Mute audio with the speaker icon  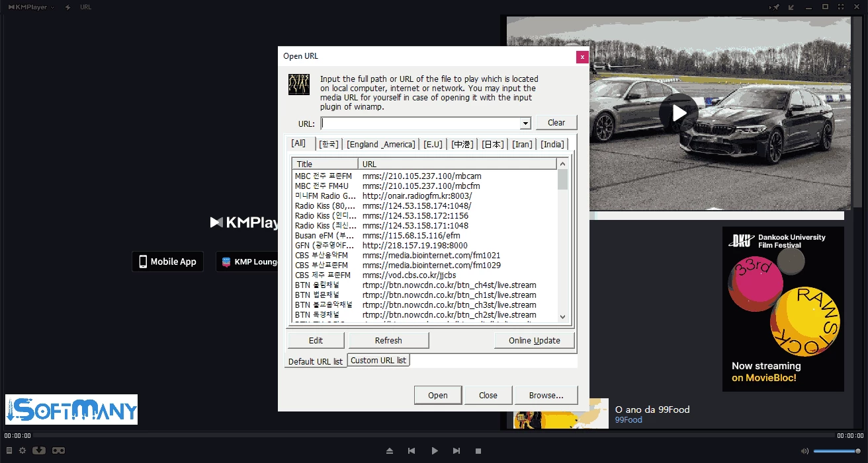pyautogui.click(x=804, y=451)
